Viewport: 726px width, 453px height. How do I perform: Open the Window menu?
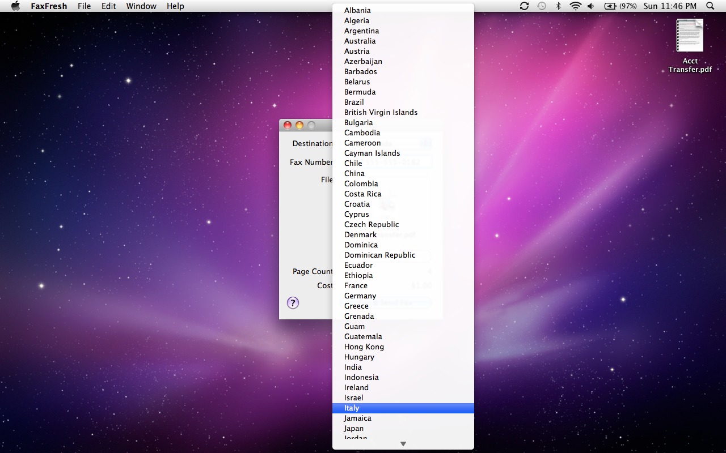click(x=141, y=6)
